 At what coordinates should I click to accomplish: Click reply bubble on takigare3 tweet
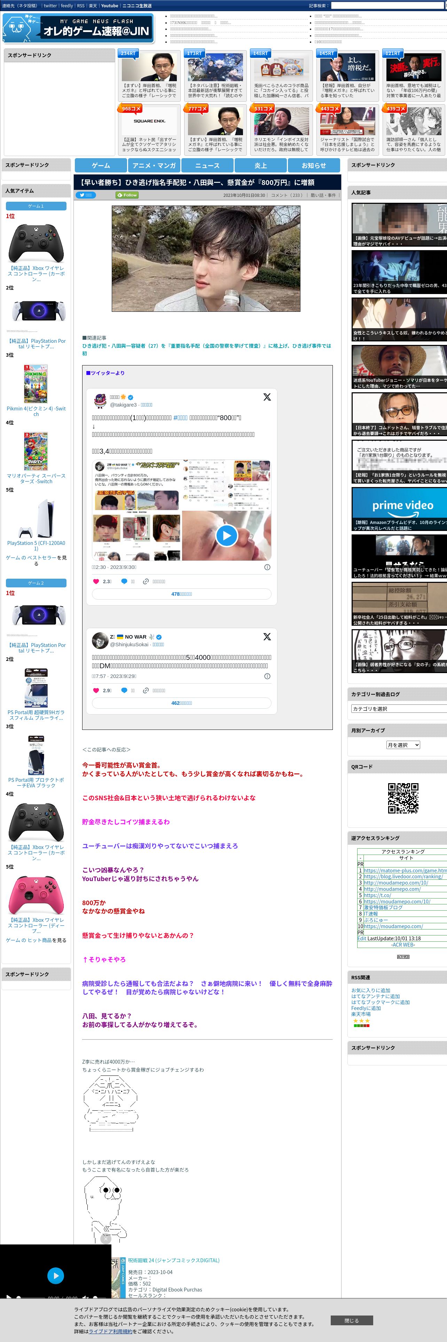coord(124,581)
